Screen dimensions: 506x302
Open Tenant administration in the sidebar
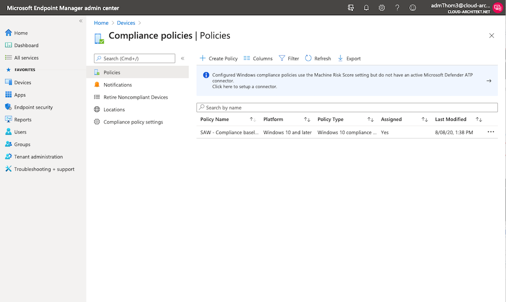(x=34, y=156)
